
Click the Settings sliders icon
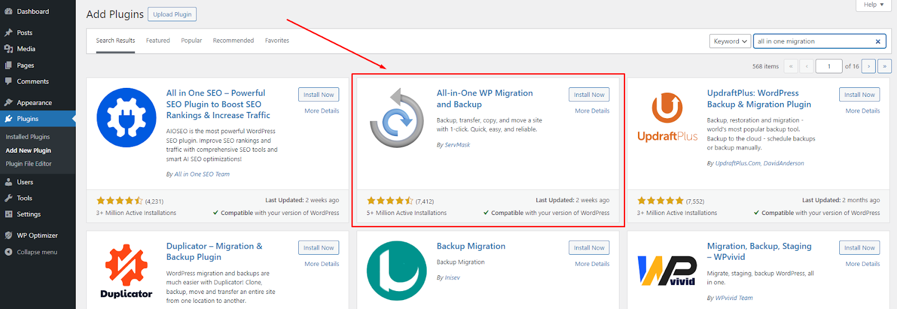coord(8,214)
